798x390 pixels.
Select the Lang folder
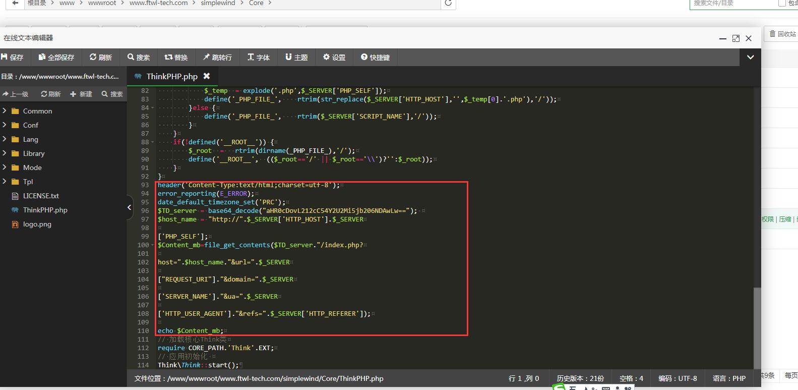click(x=30, y=139)
